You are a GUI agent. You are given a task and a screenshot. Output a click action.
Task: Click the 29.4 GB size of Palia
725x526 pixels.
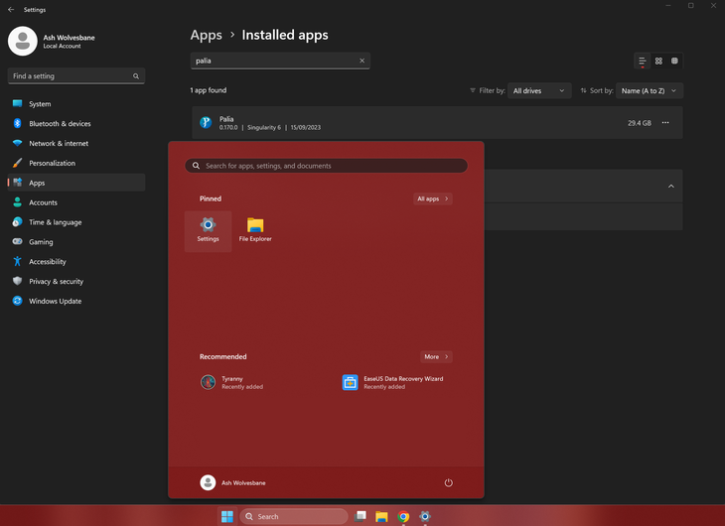(x=640, y=123)
